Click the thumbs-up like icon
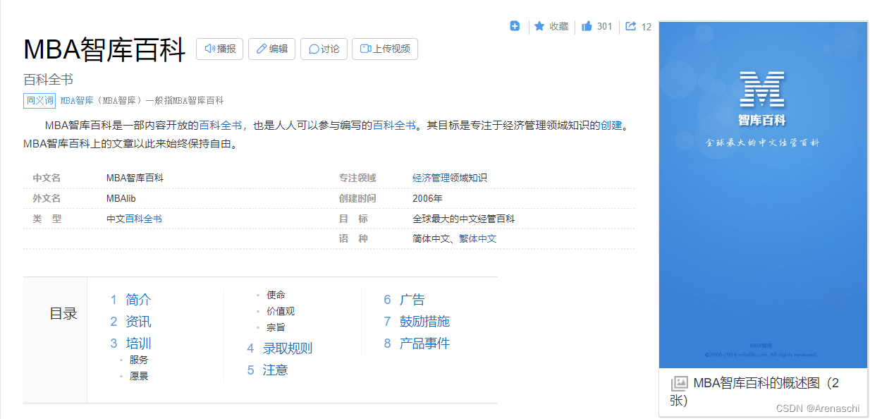Viewport: 870px width, 419px height. pyautogui.click(x=587, y=26)
